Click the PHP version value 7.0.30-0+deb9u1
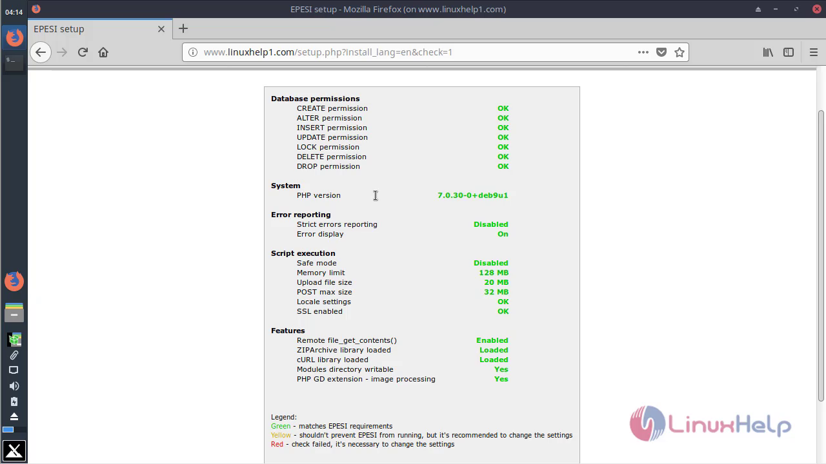 point(473,195)
